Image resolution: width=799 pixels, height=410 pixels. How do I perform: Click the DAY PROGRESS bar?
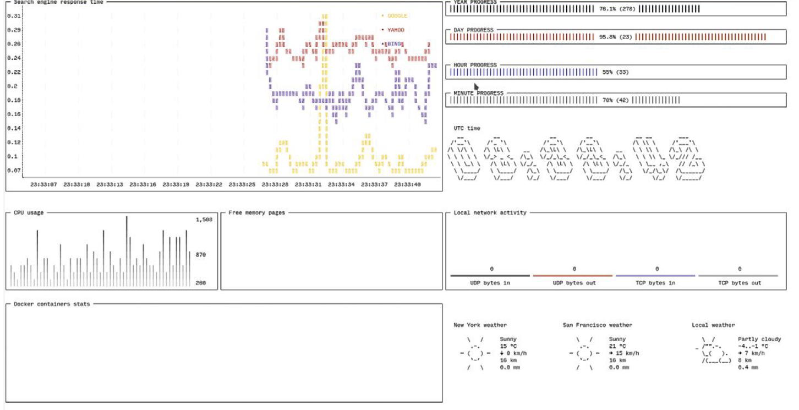point(616,37)
